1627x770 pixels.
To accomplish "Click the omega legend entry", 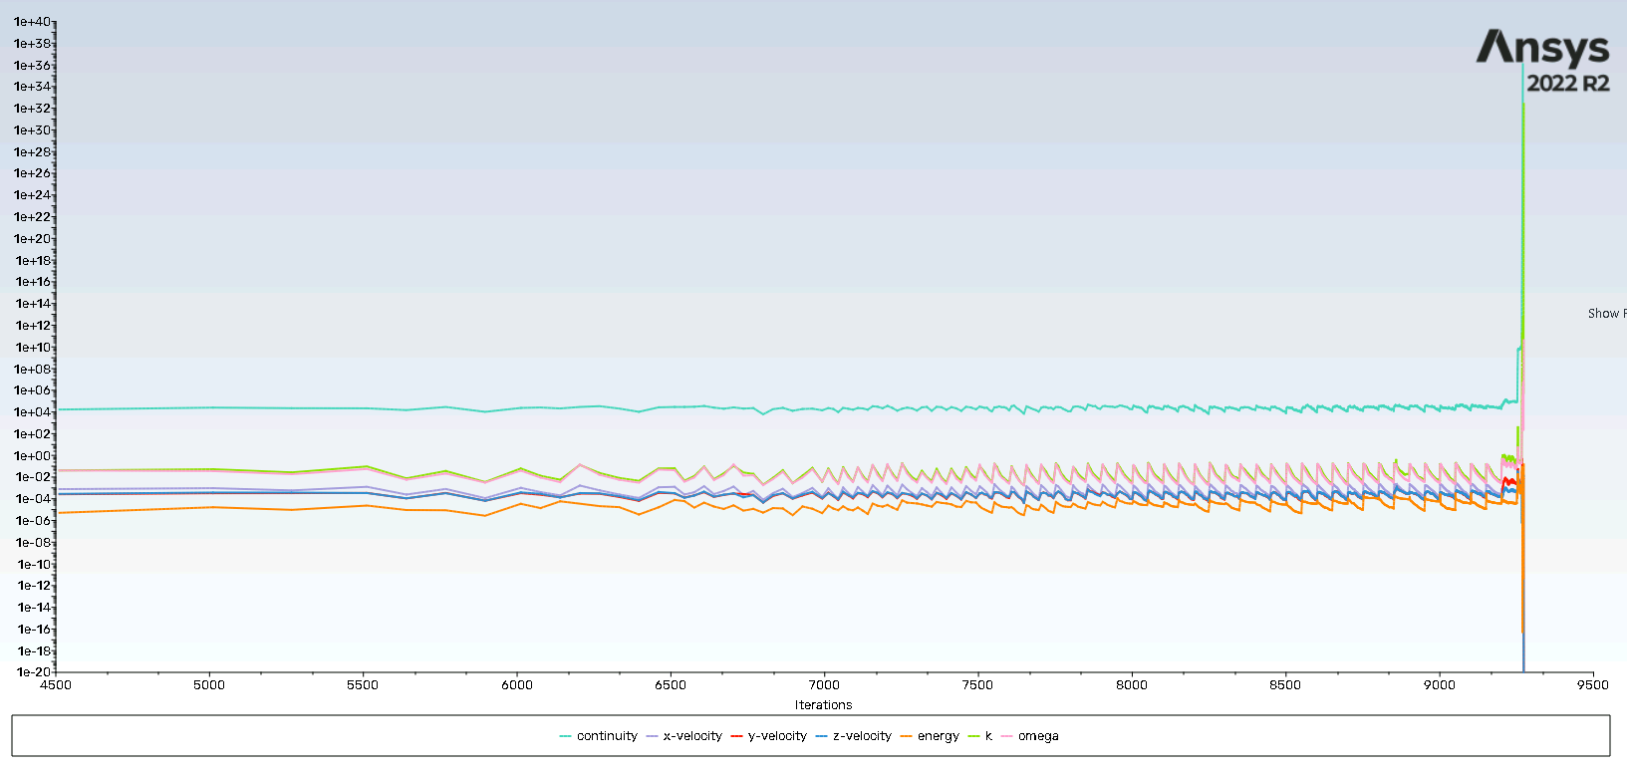I will click(1030, 736).
